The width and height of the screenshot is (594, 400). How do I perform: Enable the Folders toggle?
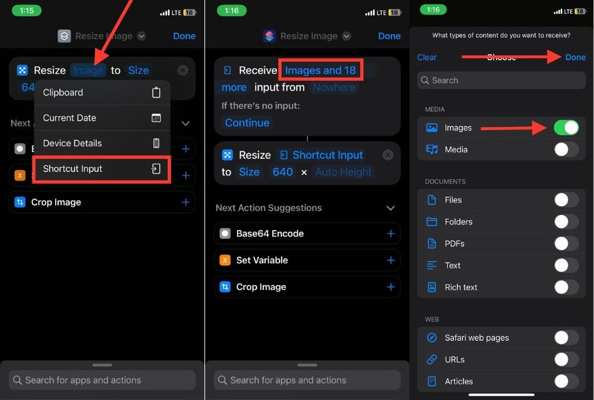tap(566, 222)
